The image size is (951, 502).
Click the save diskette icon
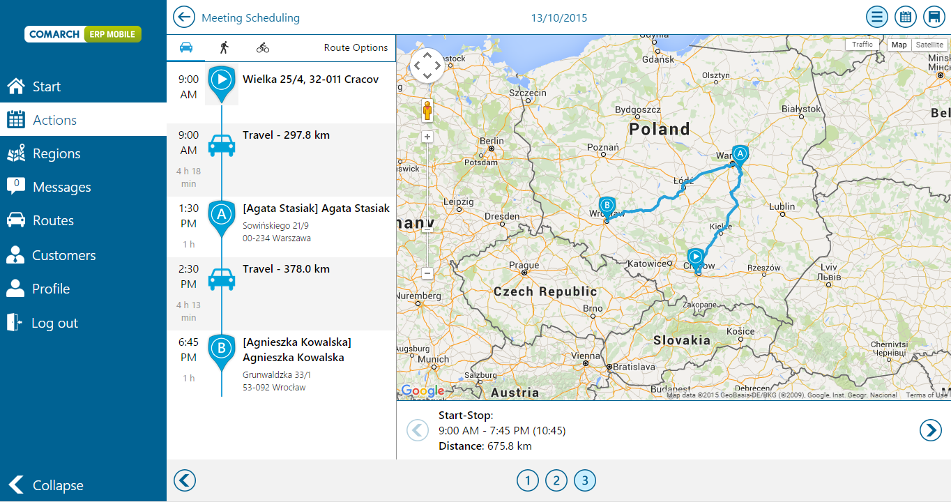pyautogui.click(x=934, y=17)
